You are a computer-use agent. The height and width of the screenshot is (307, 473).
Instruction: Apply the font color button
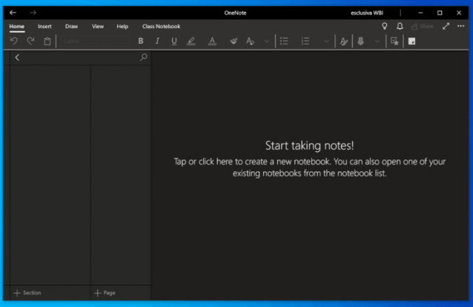coord(212,42)
